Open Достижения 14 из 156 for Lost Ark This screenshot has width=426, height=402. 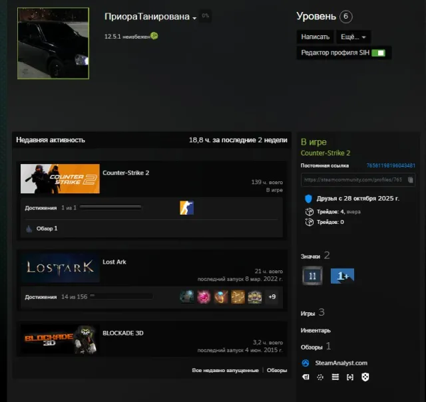[56, 297]
